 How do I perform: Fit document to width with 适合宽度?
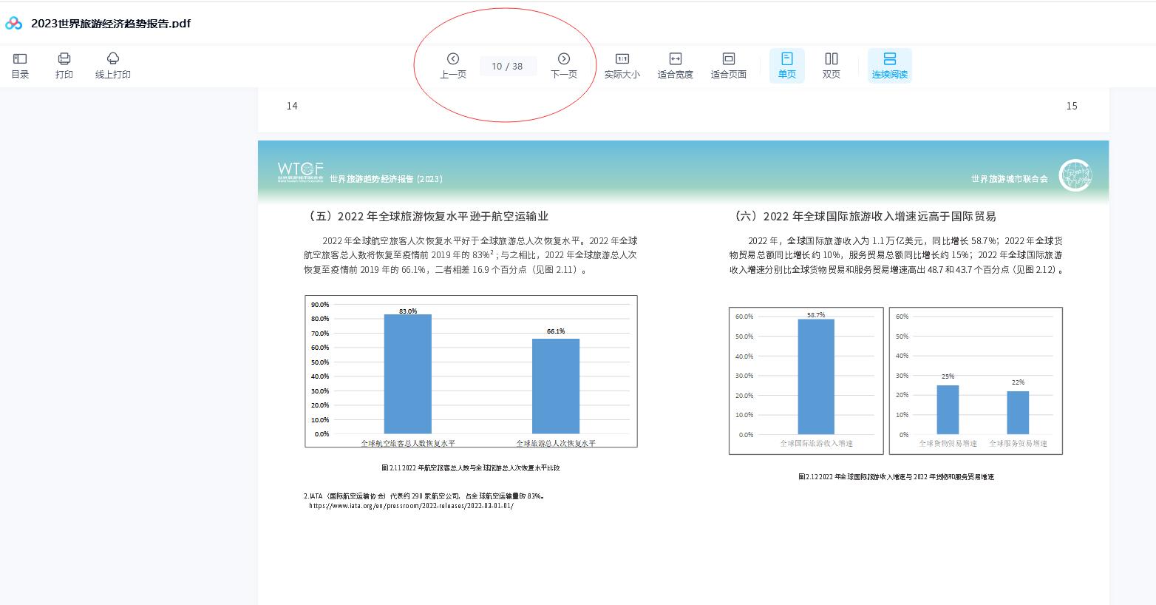pos(675,65)
